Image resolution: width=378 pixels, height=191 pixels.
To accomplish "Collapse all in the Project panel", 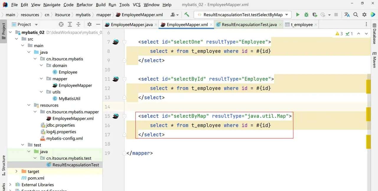I will tap(78, 24).
